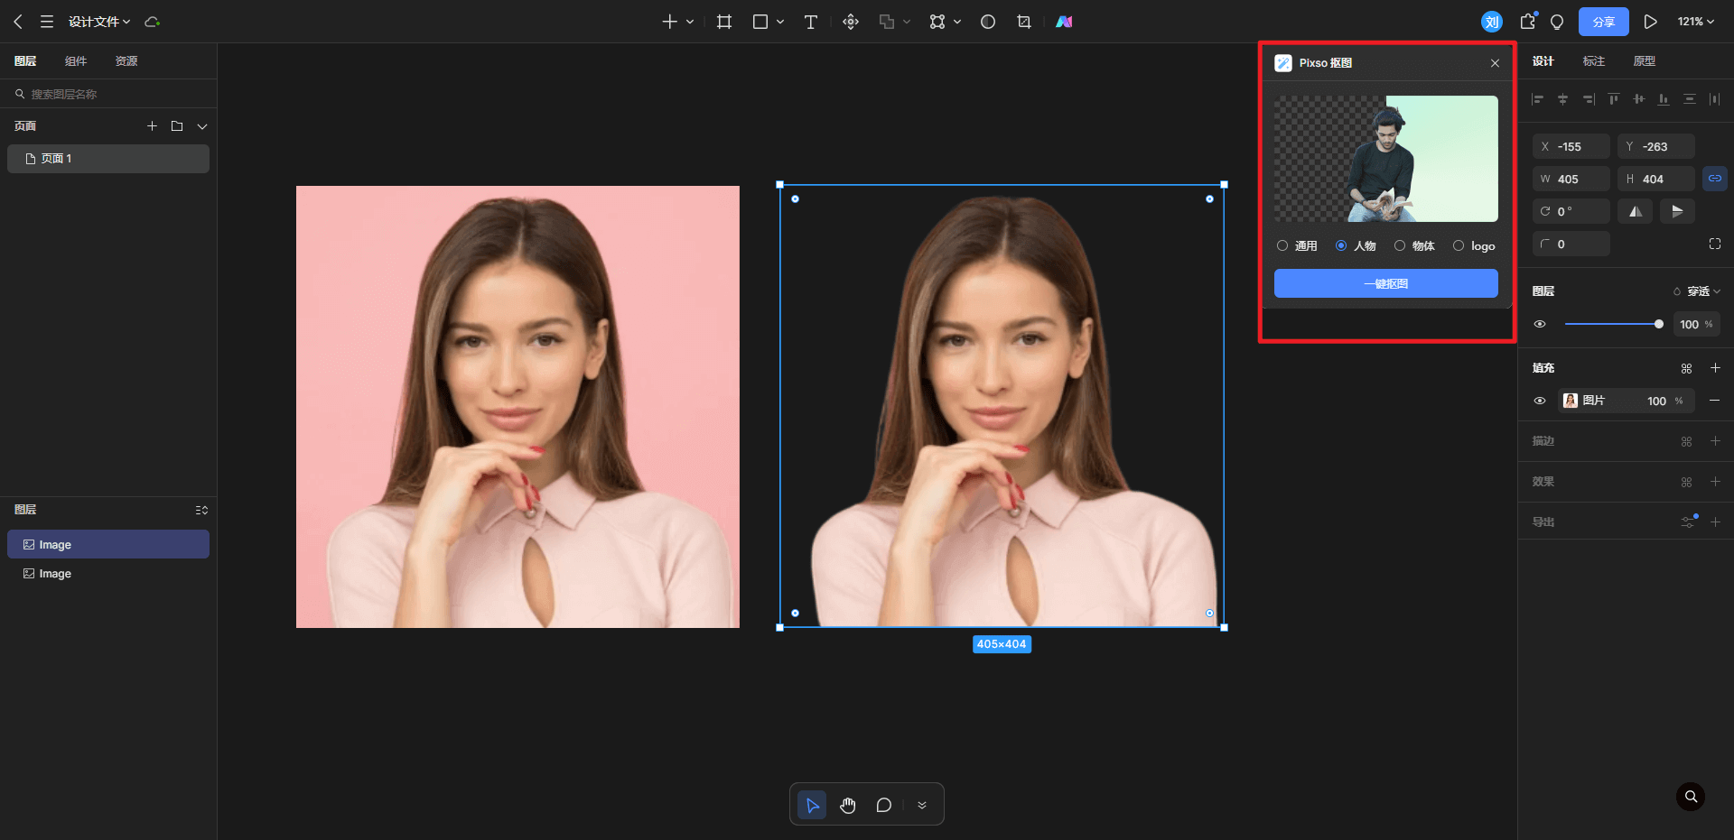Switch to the 组件 tab
This screenshot has width=1734, height=840.
76,61
